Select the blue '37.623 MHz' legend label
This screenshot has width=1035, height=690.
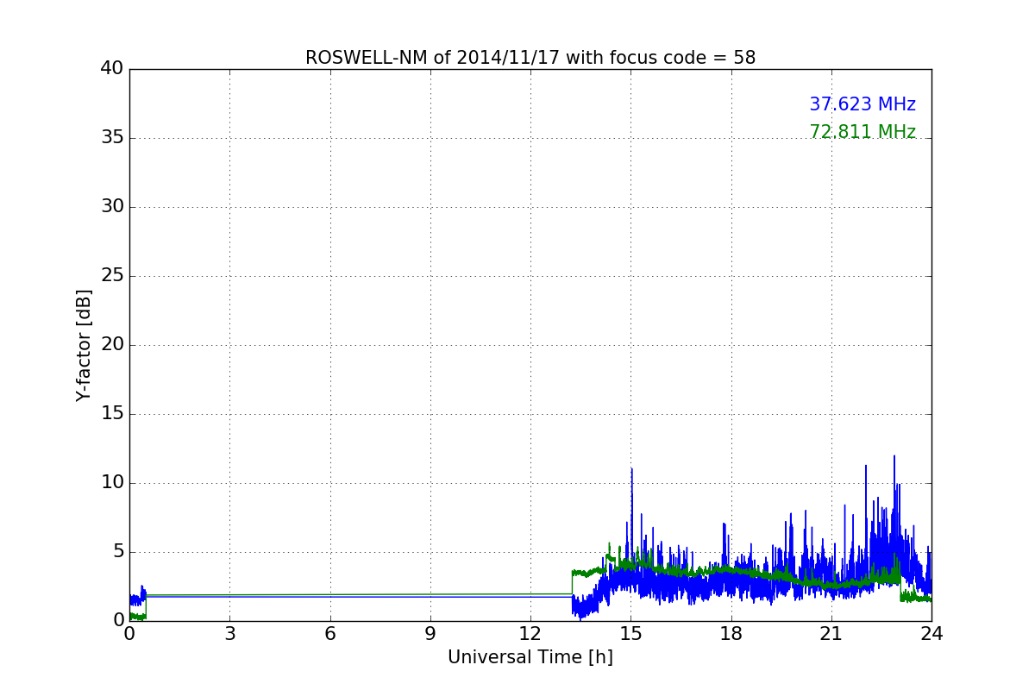(862, 104)
